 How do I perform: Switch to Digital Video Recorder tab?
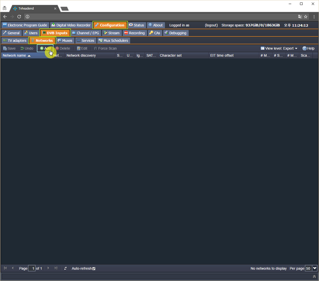tap(71, 25)
